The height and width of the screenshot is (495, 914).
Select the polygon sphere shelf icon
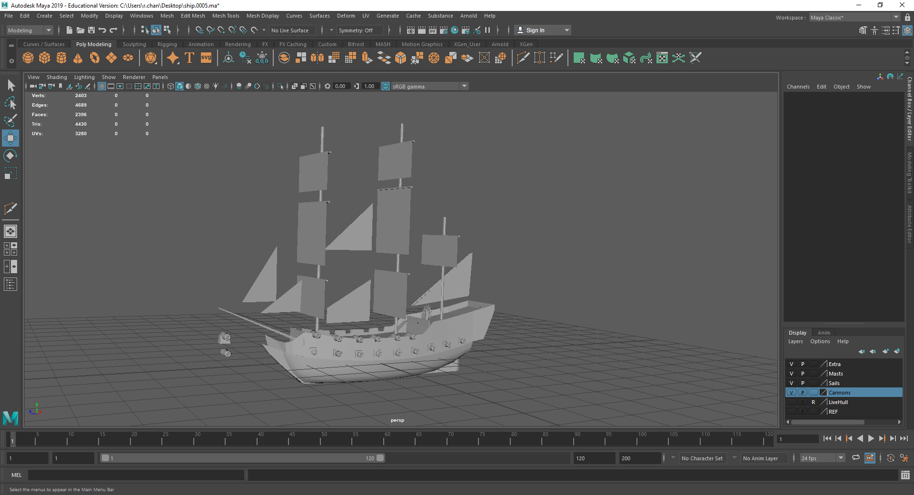click(x=28, y=58)
